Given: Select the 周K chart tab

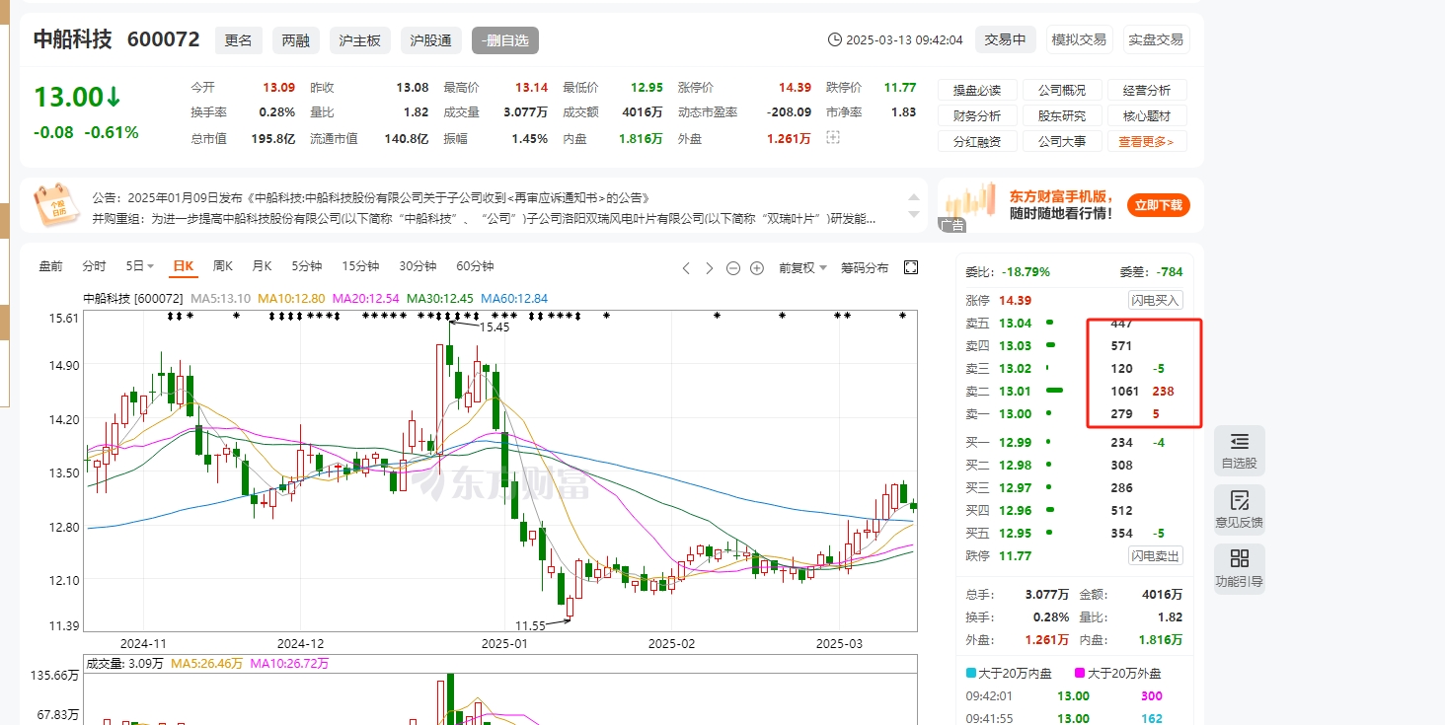Looking at the screenshot, I should pyautogui.click(x=222, y=266).
